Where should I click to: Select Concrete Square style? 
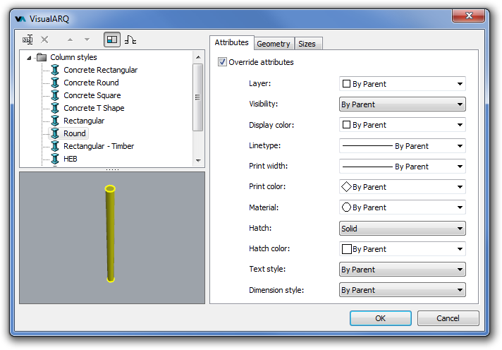(92, 95)
